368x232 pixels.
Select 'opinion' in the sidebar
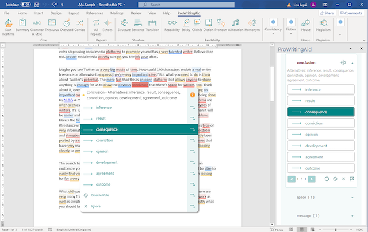[x=321, y=135]
